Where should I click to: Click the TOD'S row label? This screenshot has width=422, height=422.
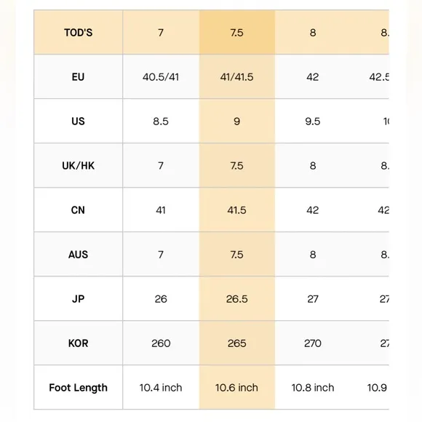click(x=79, y=32)
